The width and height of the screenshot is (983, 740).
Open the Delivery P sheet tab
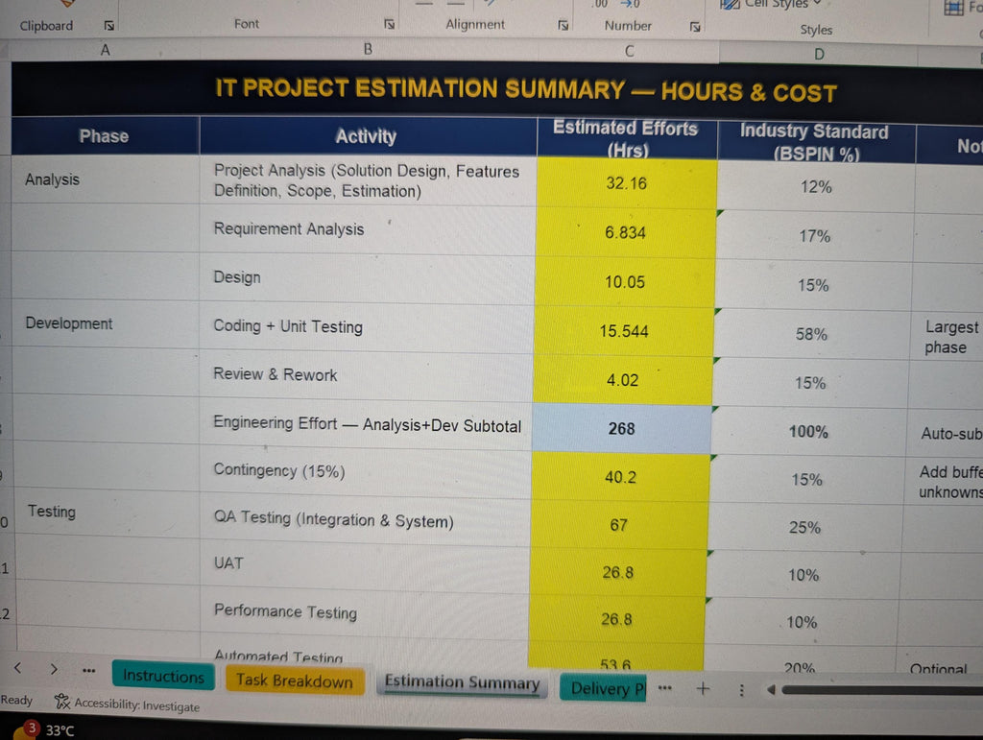click(603, 688)
